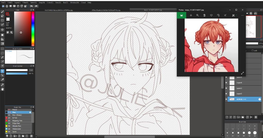Image resolution: width=263 pixels, height=138 pixels.
Task: Open the File menu
Action: point(3,3)
